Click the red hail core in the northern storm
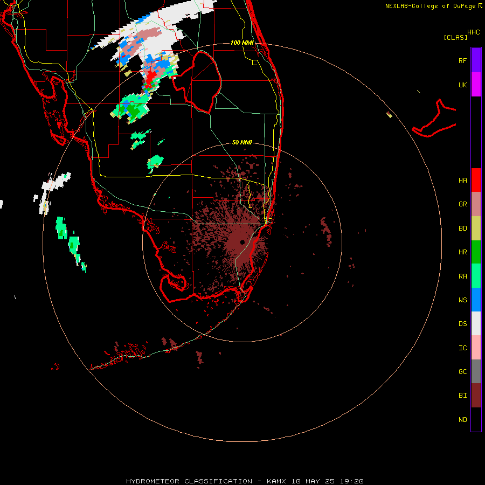This screenshot has height=485, width=485. [151, 78]
